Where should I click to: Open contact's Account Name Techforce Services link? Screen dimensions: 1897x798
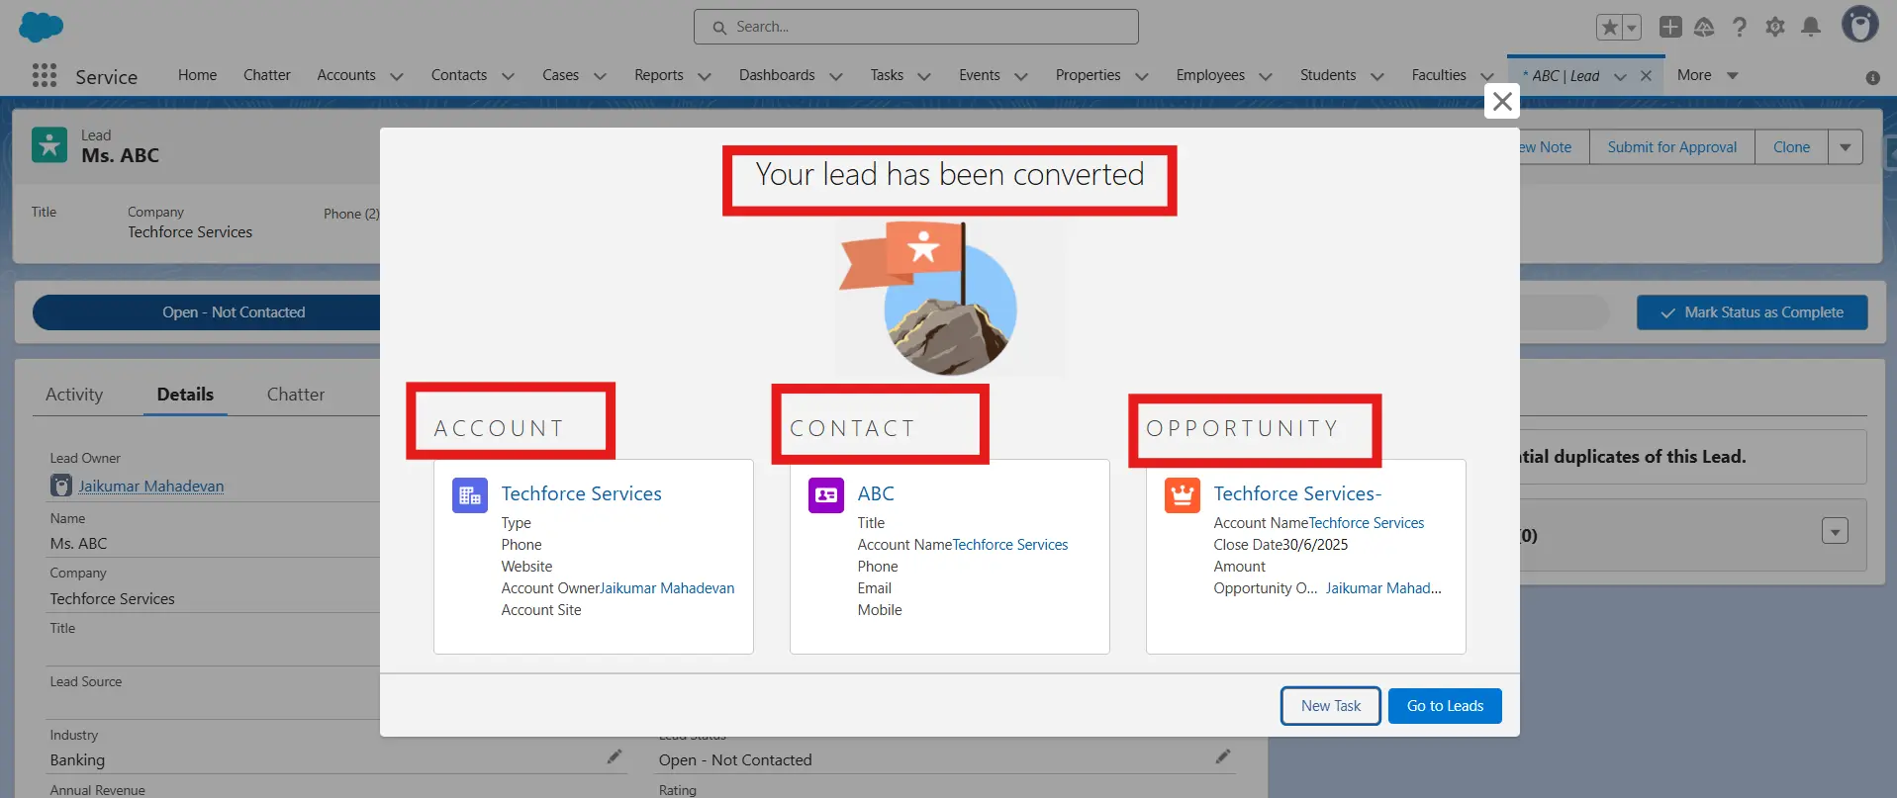pyautogui.click(x=1010, y=545)
